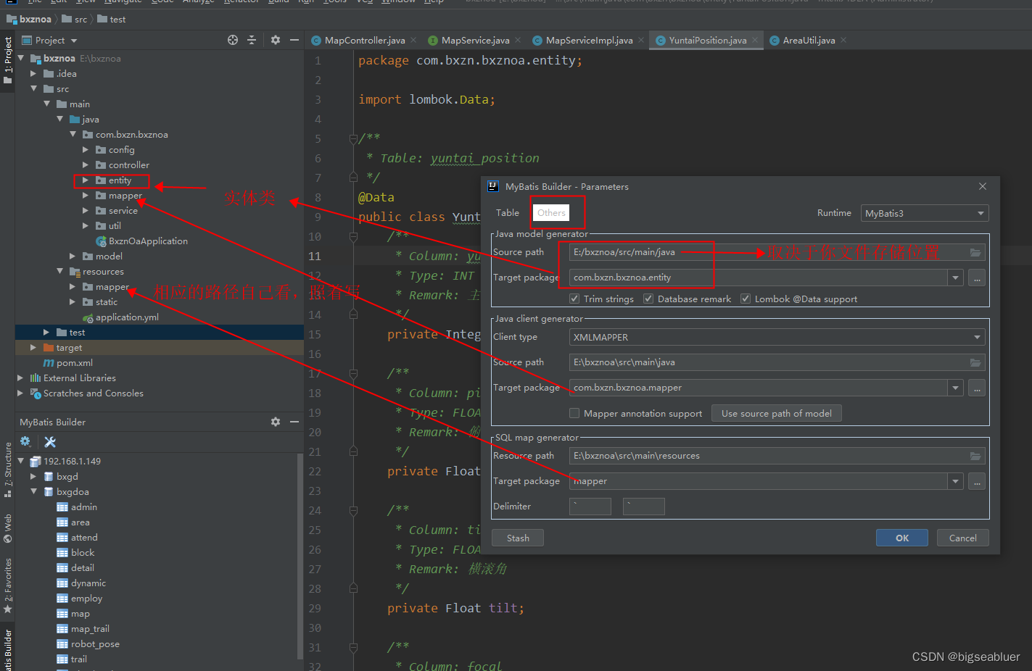Click ellipsis button beside SQL map mapper package
1032x671 pixels.
977,481
